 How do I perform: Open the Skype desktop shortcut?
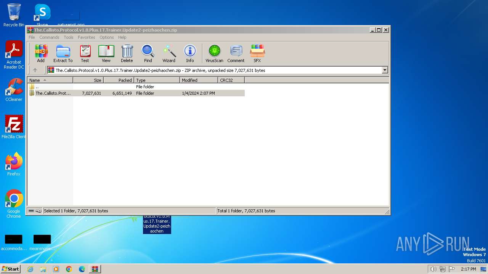click(42, 14)
